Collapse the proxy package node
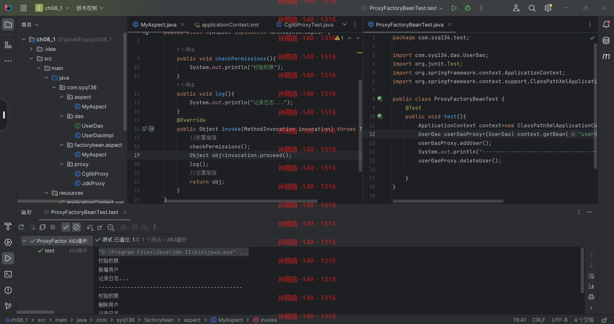The image size is (614, 324). (x=62, y=164)
